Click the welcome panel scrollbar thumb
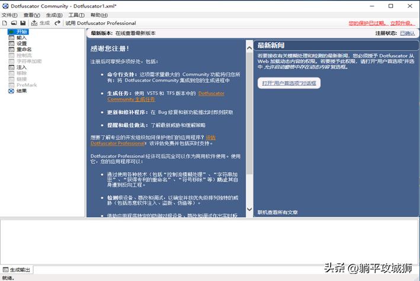This screenshot has width=420, height=281. 249,114
